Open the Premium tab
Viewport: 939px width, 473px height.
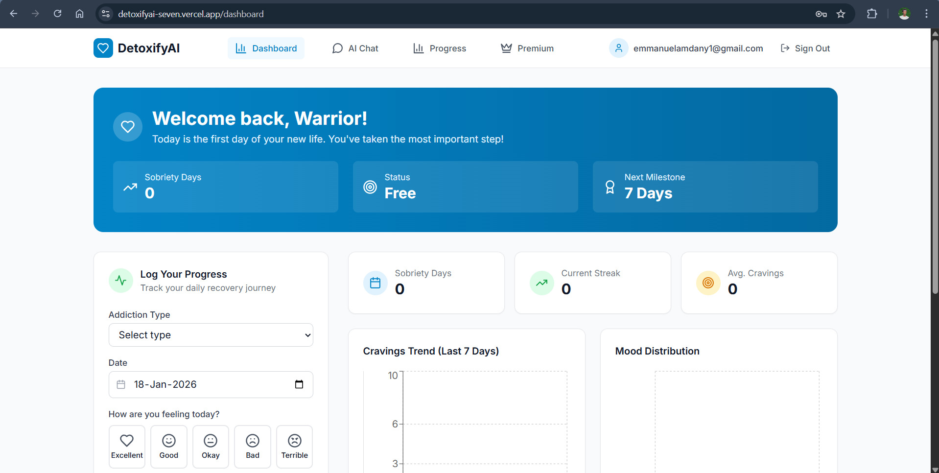pos(527,48)
